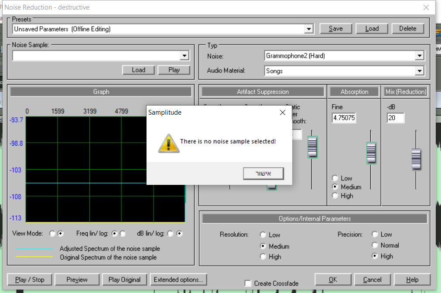
Task: Select Freq log radio button
Action: pos(123,234)
